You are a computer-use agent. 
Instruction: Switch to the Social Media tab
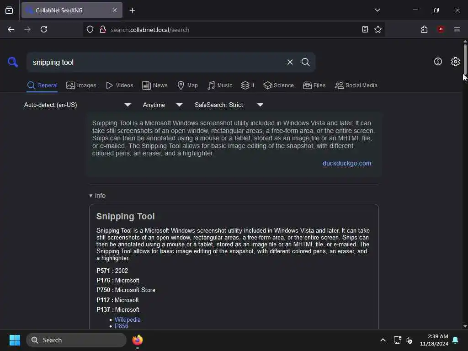click(x=356, y=85)
